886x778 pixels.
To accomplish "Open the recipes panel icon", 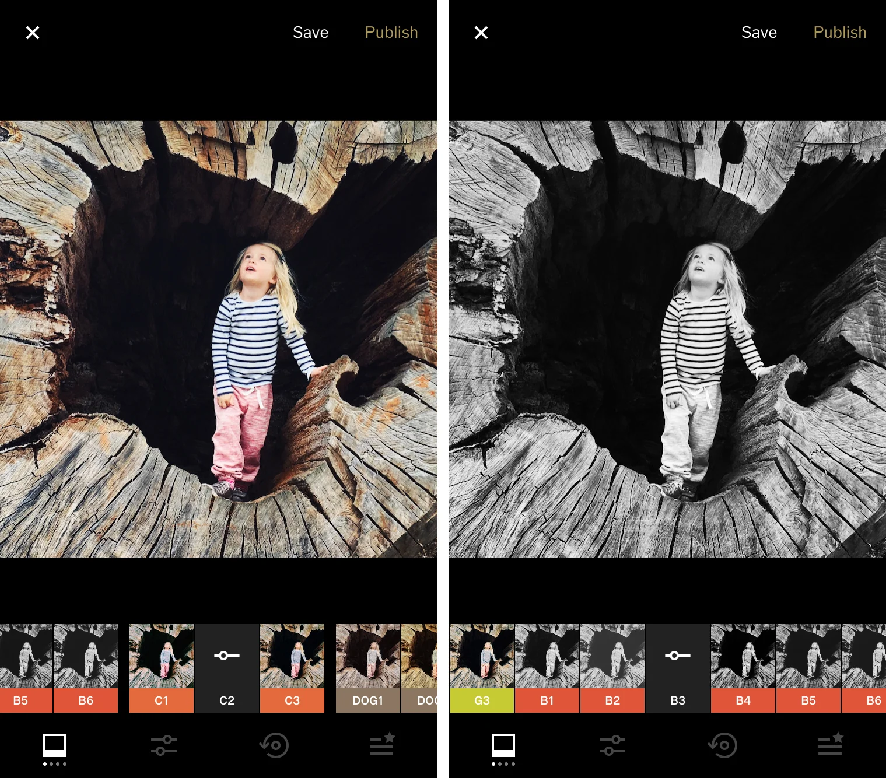I will coord(382,745).
